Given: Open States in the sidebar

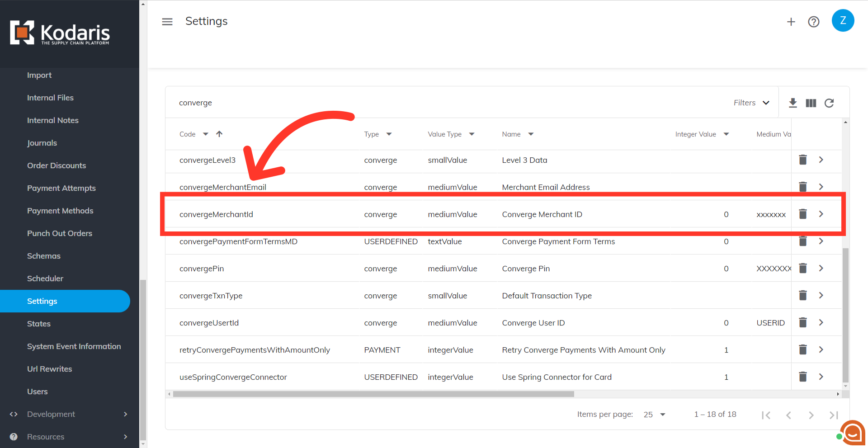Looking at the screenshot, I should 39,324.
